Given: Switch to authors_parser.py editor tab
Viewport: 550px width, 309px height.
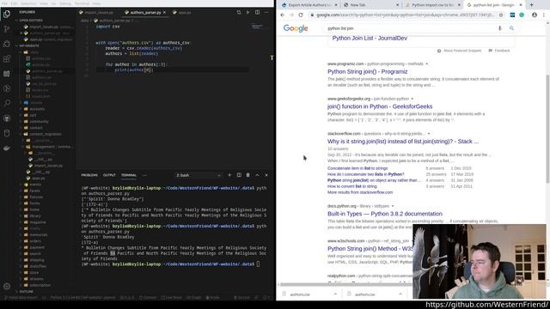Looking at the screenshot, I should coord(145,12).
